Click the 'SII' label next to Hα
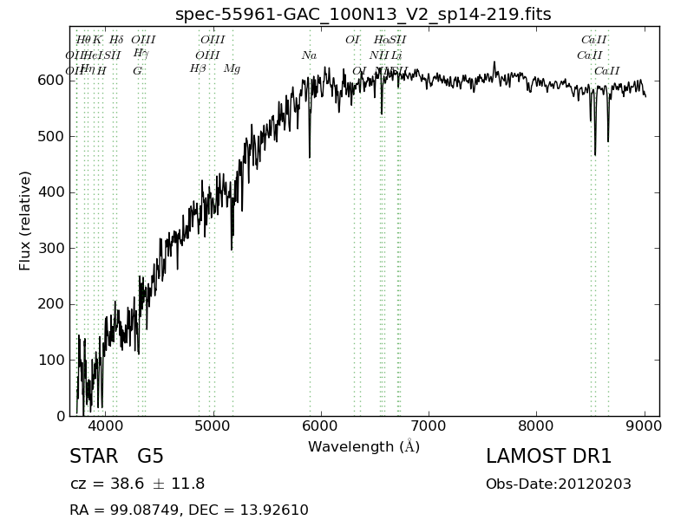 coord(398,40)
